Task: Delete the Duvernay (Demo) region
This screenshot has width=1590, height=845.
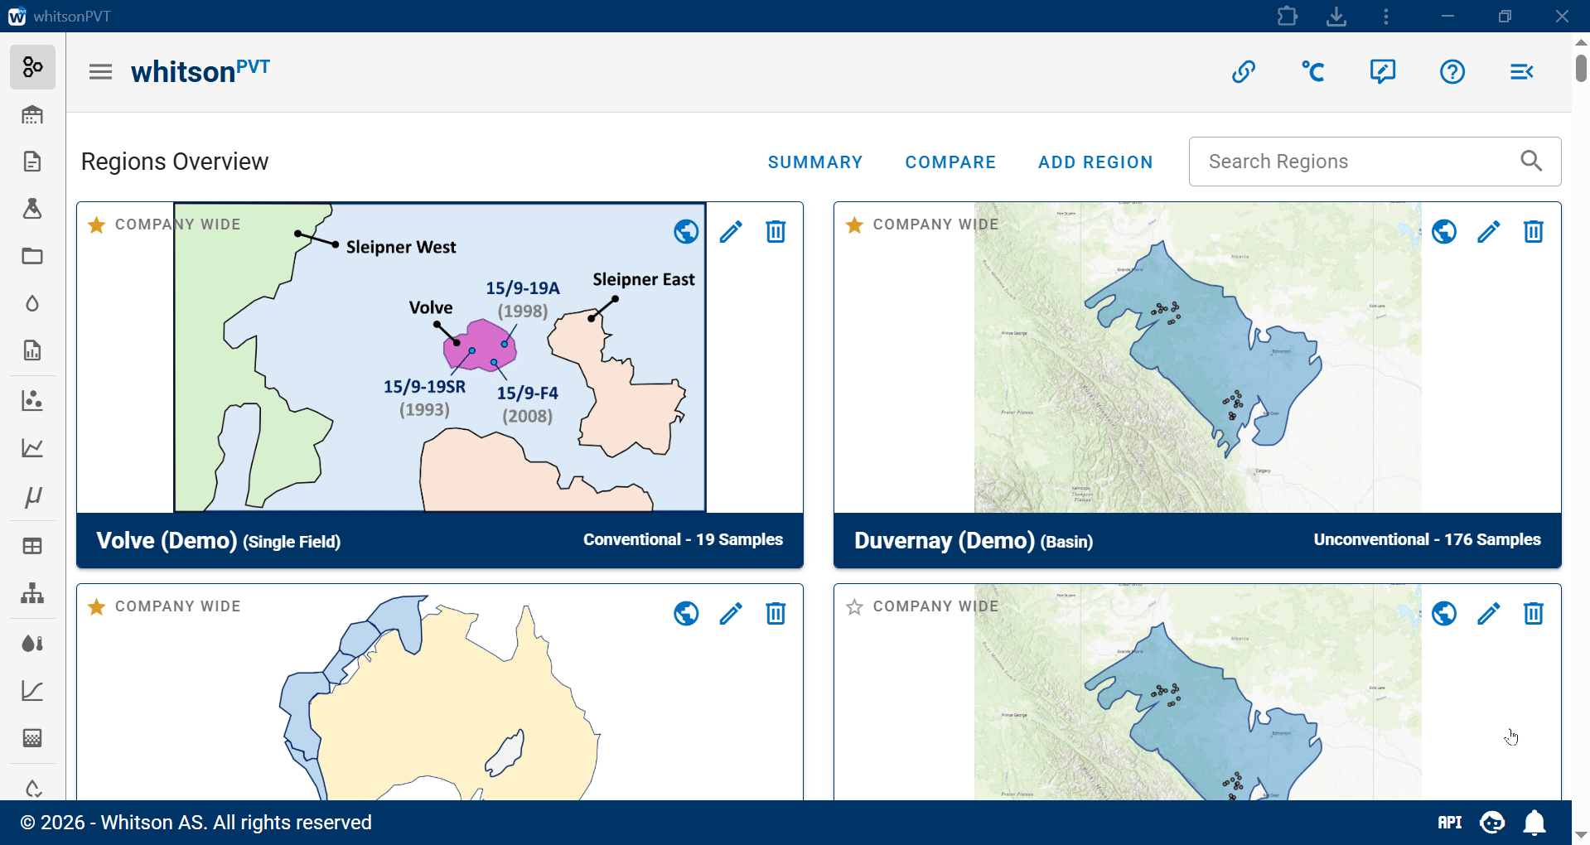Action: 1533,232
